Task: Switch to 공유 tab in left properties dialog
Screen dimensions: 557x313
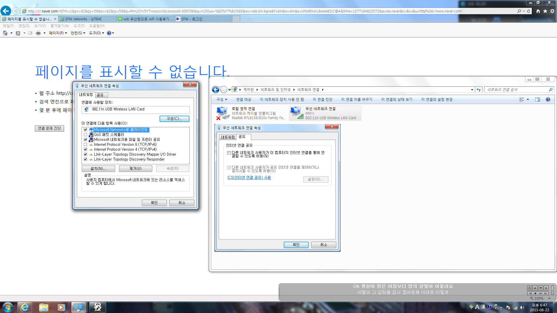Action: (x=100, y=95)
